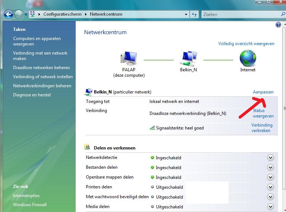Image resolution: width=286 pixels, height=212 pixels.
Task: Click Volledig overzicht weergeven link
Action: pyautogui.click(x=246, y=44)
